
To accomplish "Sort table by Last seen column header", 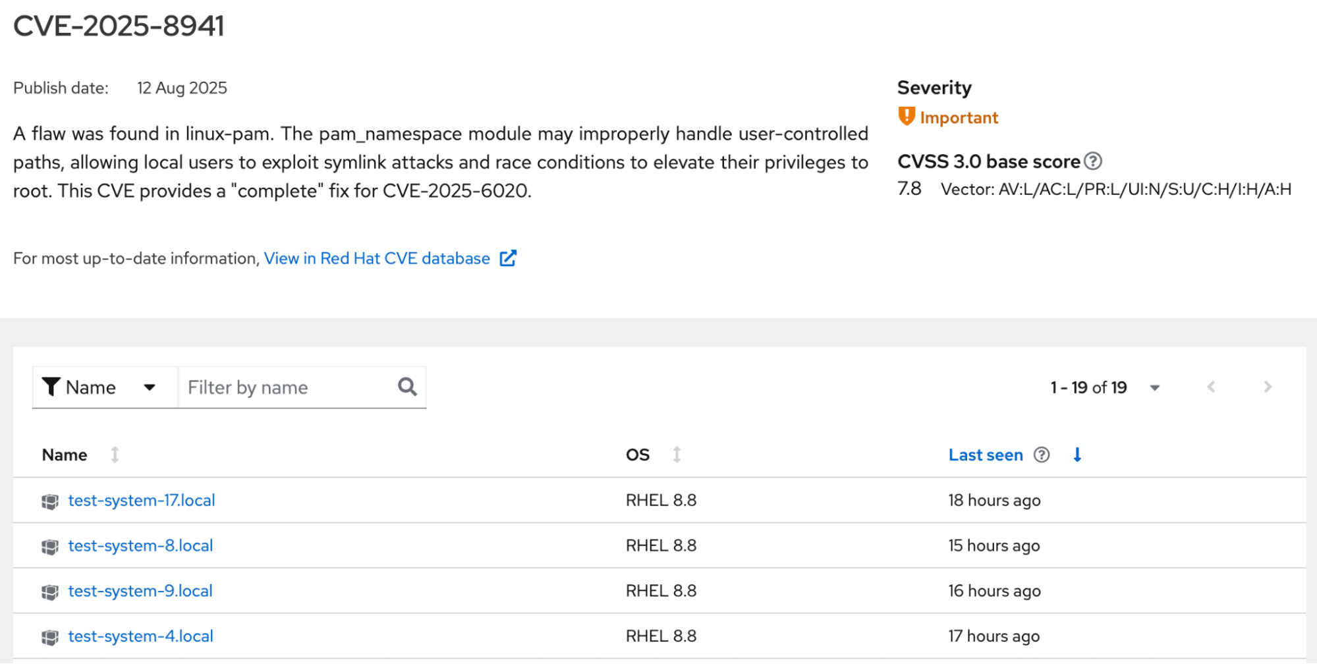I will 985,455.
